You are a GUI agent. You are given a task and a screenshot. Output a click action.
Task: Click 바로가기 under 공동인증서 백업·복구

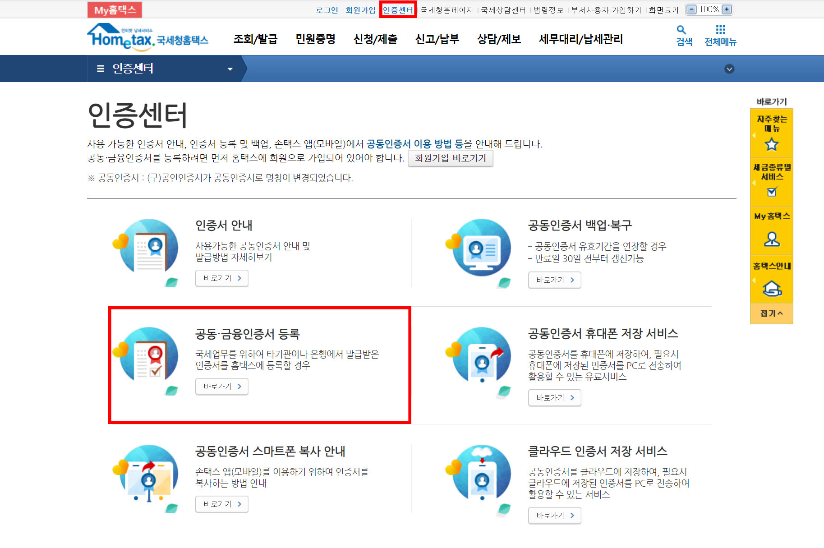[x=555, y=280]
